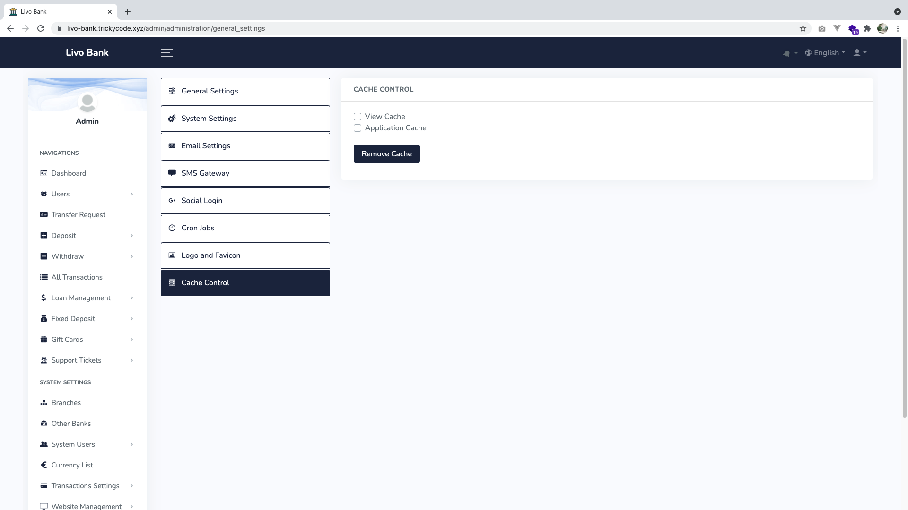Screen dimensions: 908x510
Task: Reload the page in the browser
Action: pyautogui.click(x=41, y=28)
